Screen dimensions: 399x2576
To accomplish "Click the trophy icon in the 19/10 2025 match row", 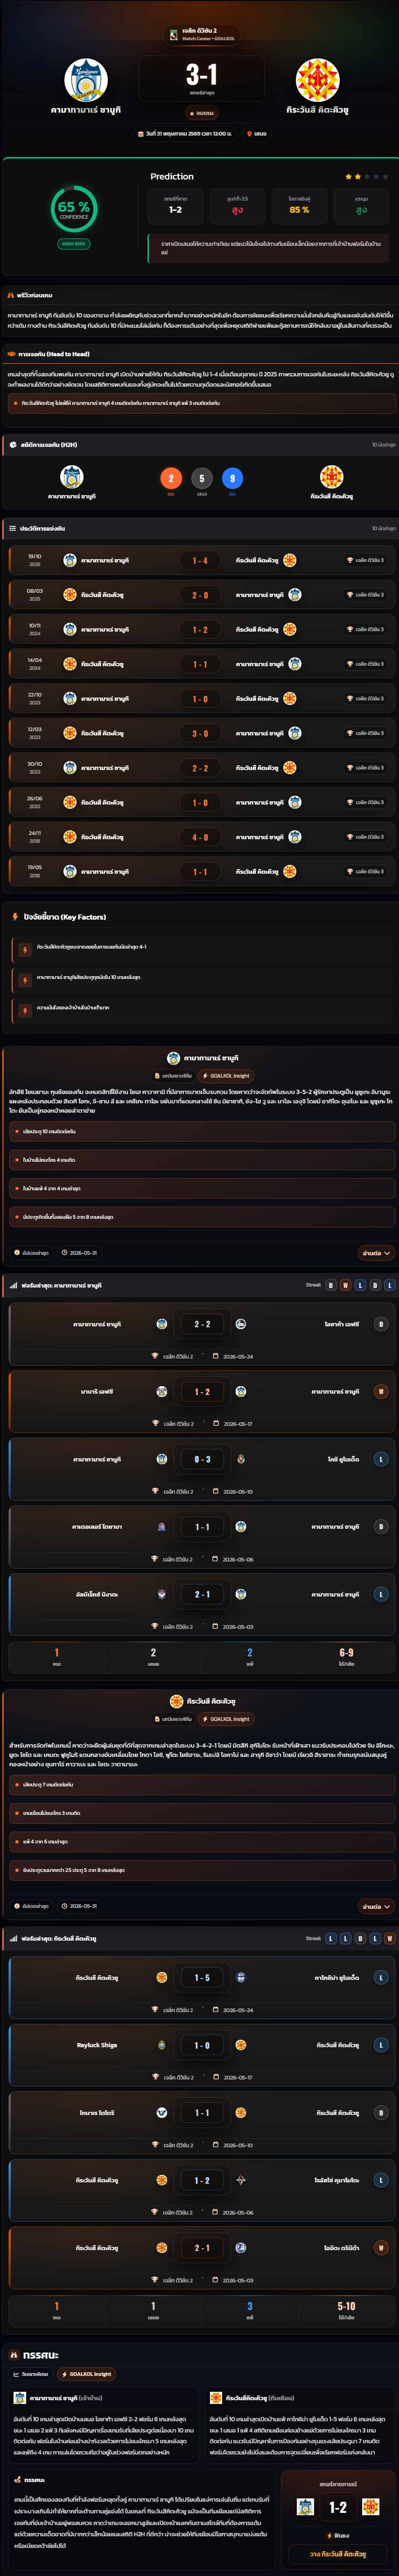I will click(349, 560).
